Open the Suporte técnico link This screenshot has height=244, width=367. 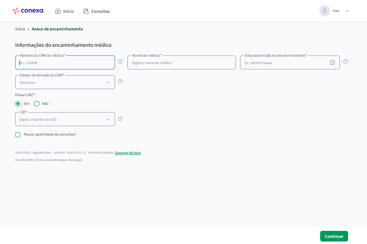click(128, 153)
